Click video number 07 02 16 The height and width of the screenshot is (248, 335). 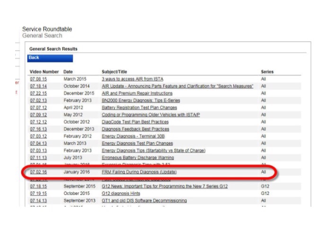point(38,172)
